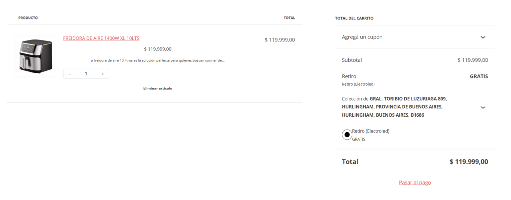Click the quantity input field showing 1
511x200 pixels.
click(x=86, y=74)
